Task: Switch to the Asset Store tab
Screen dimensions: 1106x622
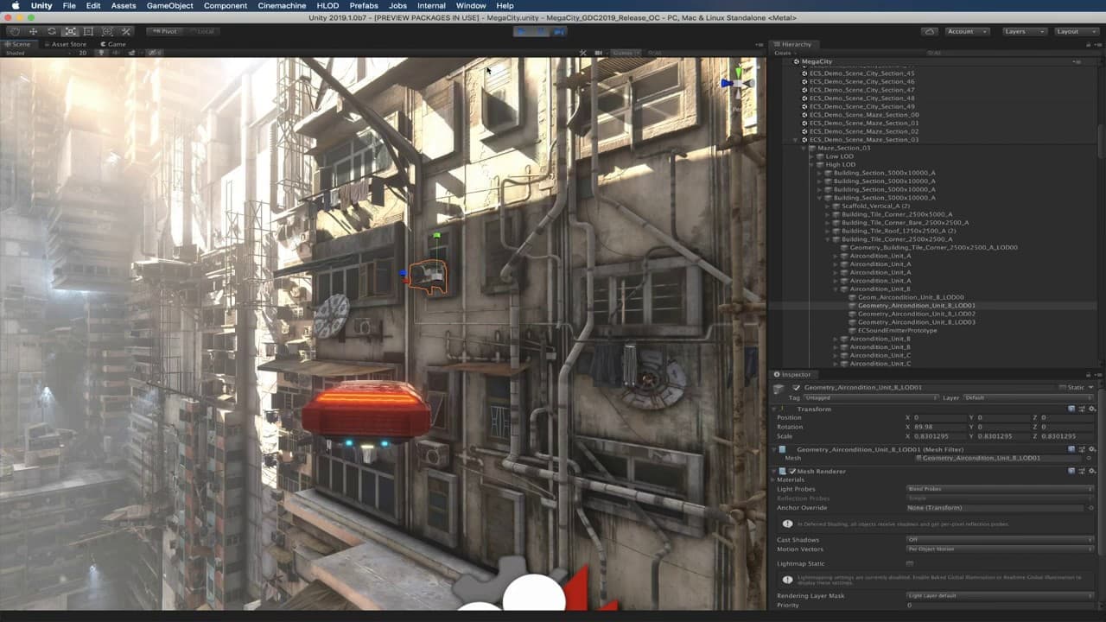Action: coord(67,44)
